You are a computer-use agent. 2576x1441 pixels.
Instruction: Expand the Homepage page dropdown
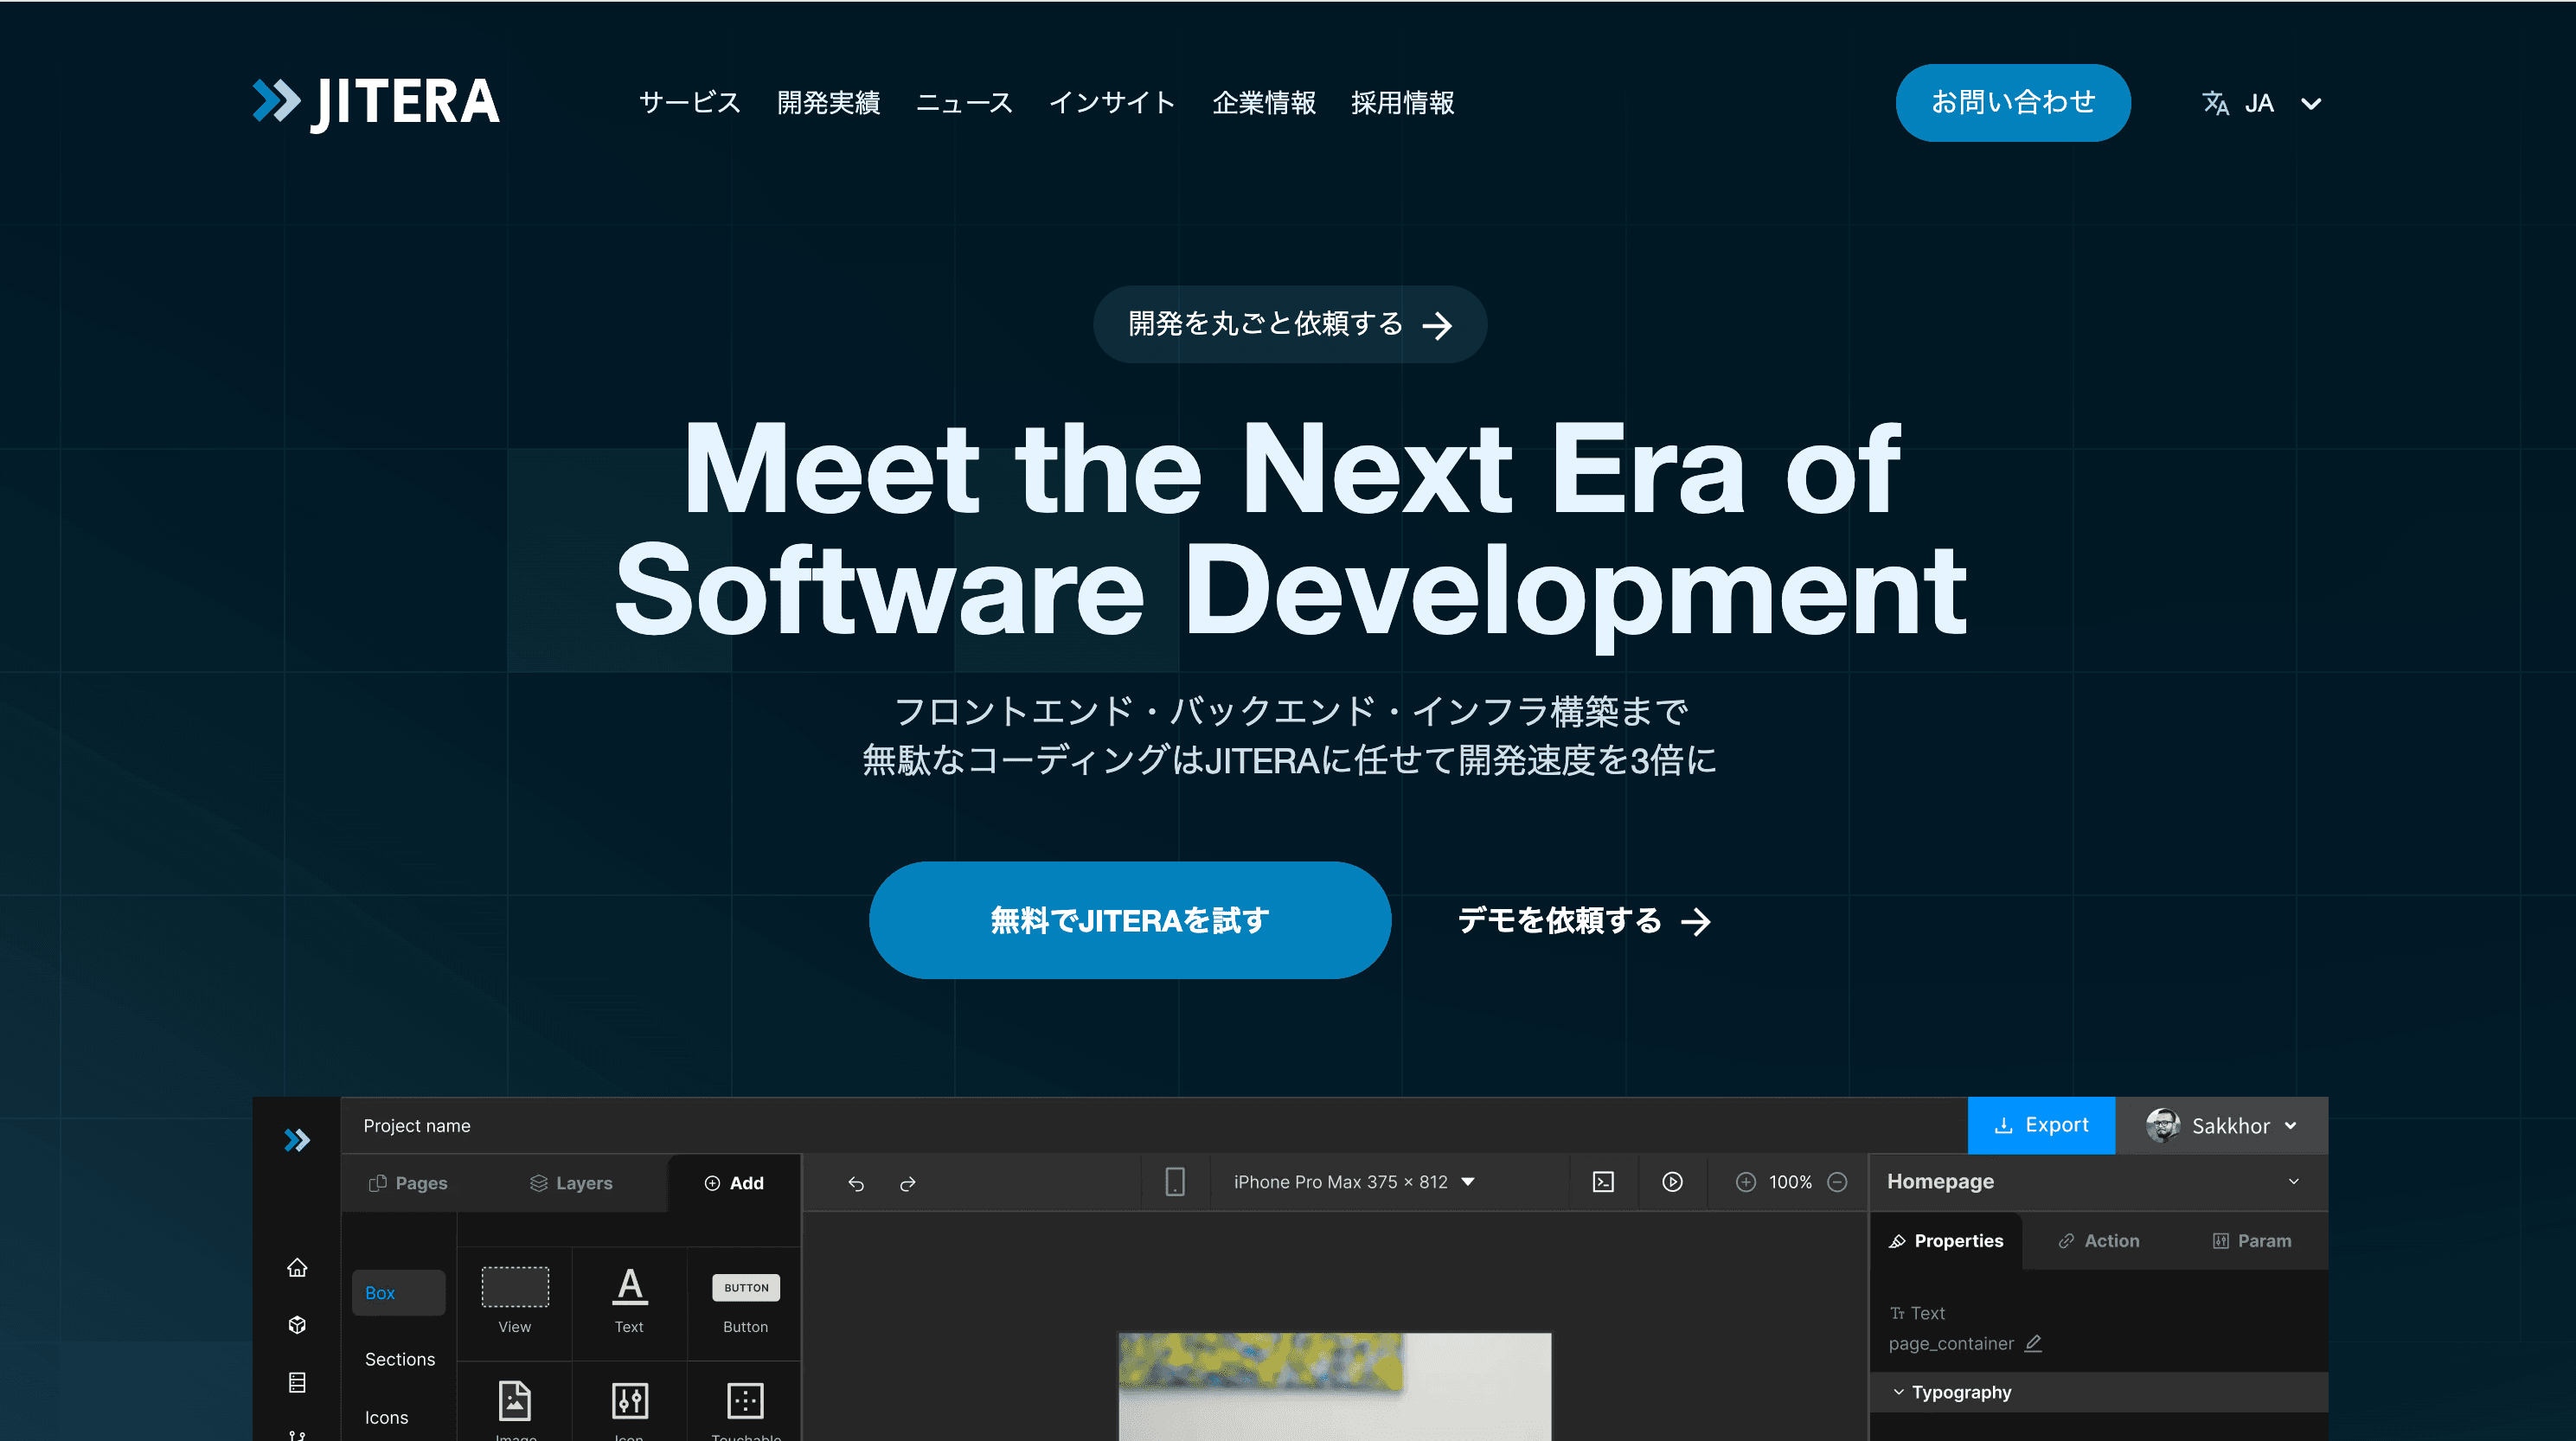point(2293,1181)
